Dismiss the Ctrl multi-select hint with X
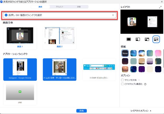 point(113,15)
